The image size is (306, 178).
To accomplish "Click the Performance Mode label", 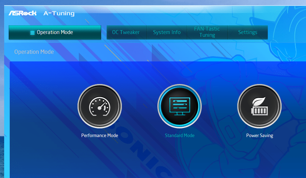I will pyautogui.click(x=100, y=136).
